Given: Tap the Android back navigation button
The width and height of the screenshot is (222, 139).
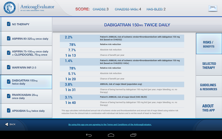Looking at the screenshot, I should click(89, 135).
